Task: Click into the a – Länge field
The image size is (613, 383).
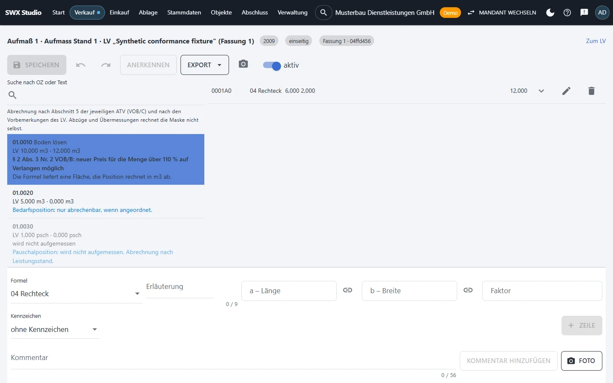Action: click(289, 291)
